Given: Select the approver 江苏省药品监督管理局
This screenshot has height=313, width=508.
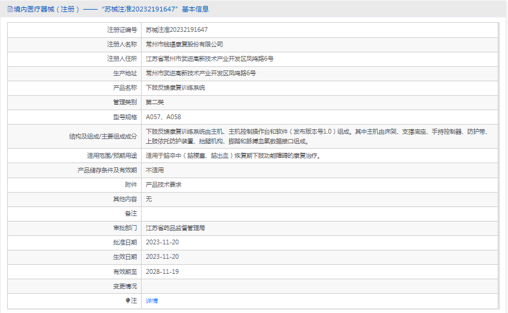Looking at the screenshot, I should (x=175, y=228).
